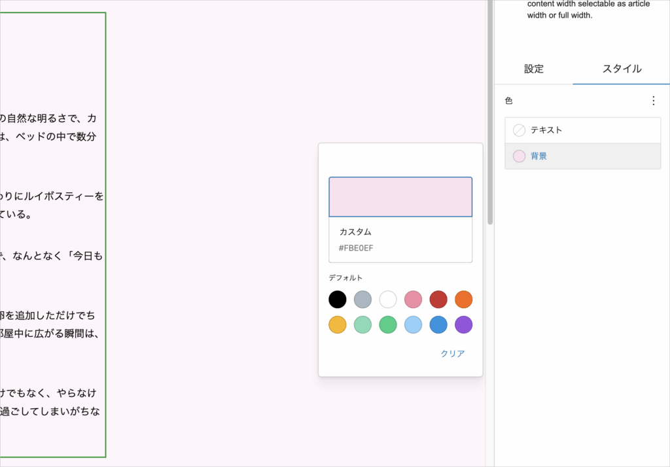Open the custom color preview picker
The image size is (670, 467).
tap(400, 197)
